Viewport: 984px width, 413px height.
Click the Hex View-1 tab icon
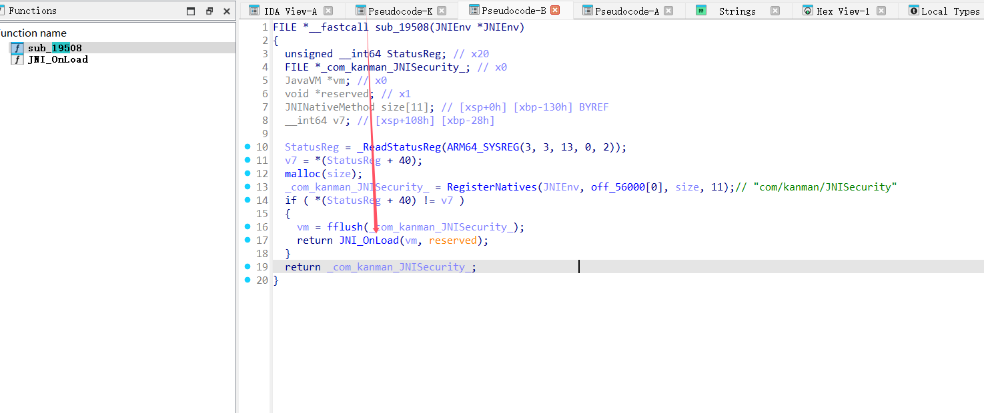[x=808, y=11]
